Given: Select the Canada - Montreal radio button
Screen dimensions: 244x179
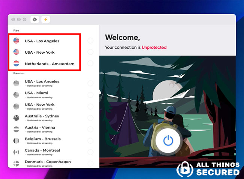Looking at the screenshot, I should 90,152.
